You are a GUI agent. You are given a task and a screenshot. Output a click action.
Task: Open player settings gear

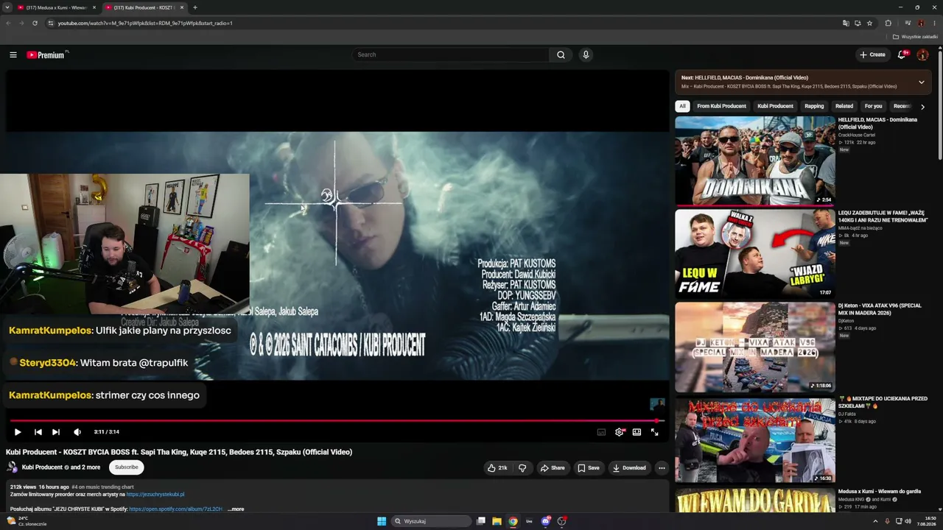(620, 432)
